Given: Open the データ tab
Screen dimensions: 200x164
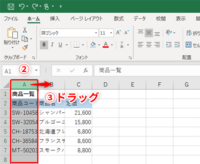Looking at the screenshot, I should 140,19.
